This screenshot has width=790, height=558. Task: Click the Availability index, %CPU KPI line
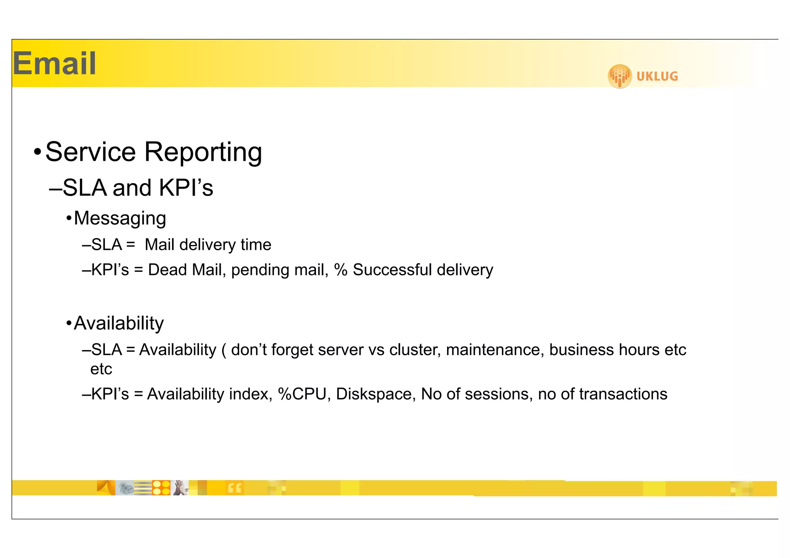pos(375,394)
